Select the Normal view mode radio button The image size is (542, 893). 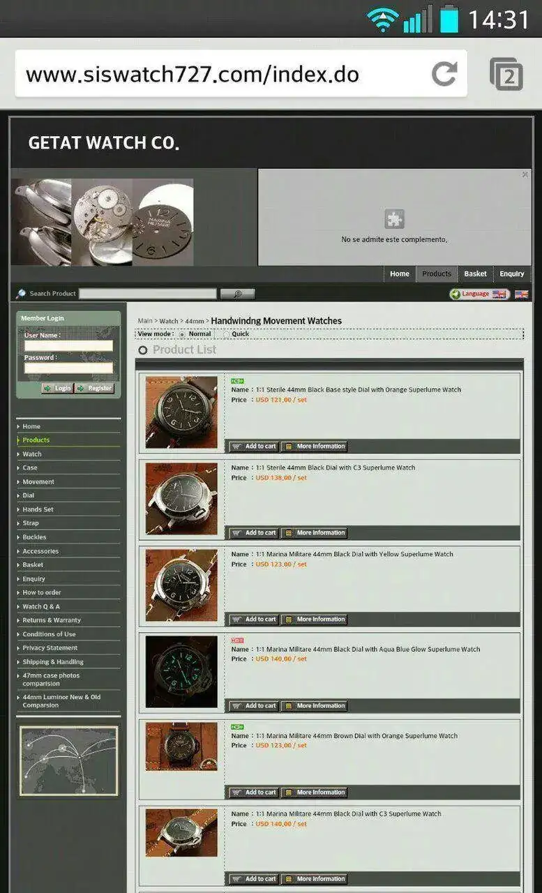[182, 334]
